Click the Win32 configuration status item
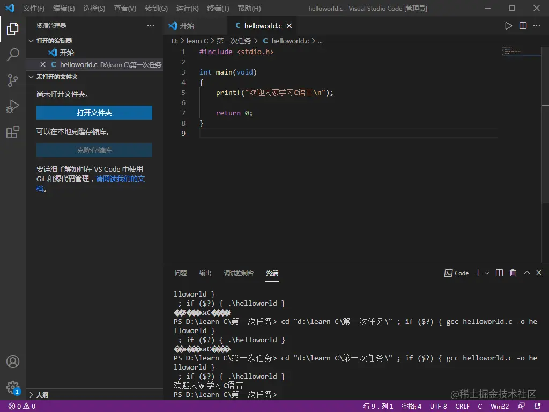Screen dimensions: 549x412 coord(500,407)
